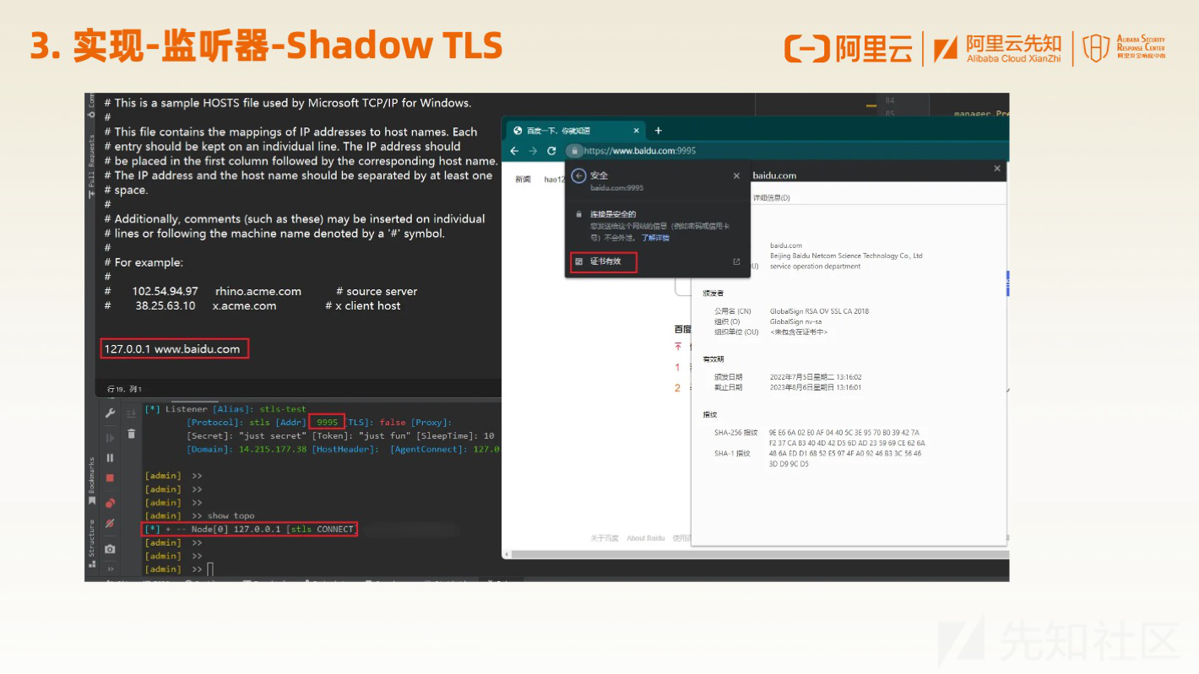Click the mute breakpoints icon
Image resolution: width=1199 pixels, height=674 pixels.
pyautogui.click(x=110, y=524)
